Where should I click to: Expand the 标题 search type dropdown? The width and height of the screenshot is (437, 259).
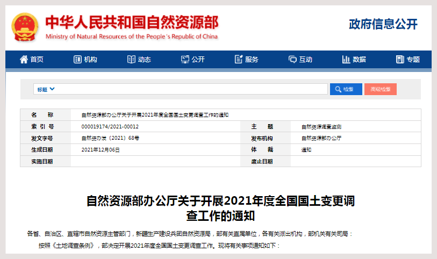point(46,89)
